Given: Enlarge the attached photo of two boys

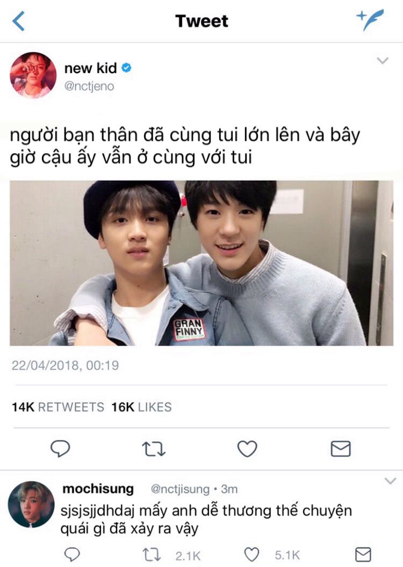Looking at the screenshot, I should click(201, 263).
